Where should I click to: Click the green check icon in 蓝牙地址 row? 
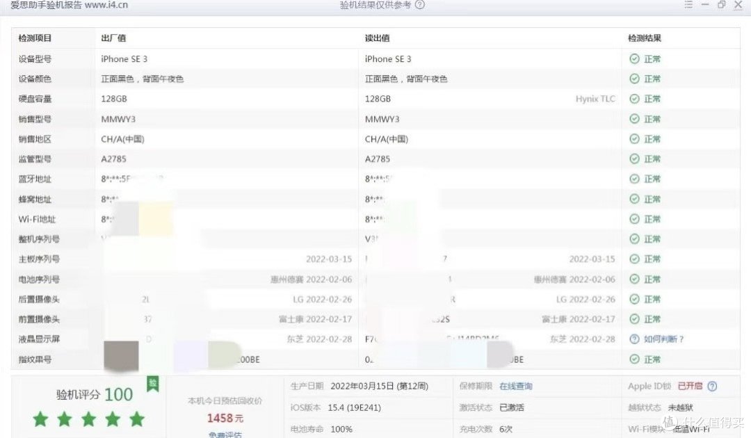click(x=634, y=179)
